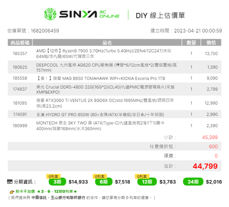Click the quote number 1682006459

pyautogui.click(x=45, y=31)
